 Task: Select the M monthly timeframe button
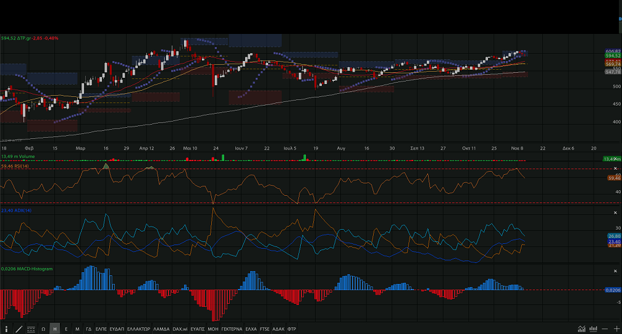(x=77, y=329)
